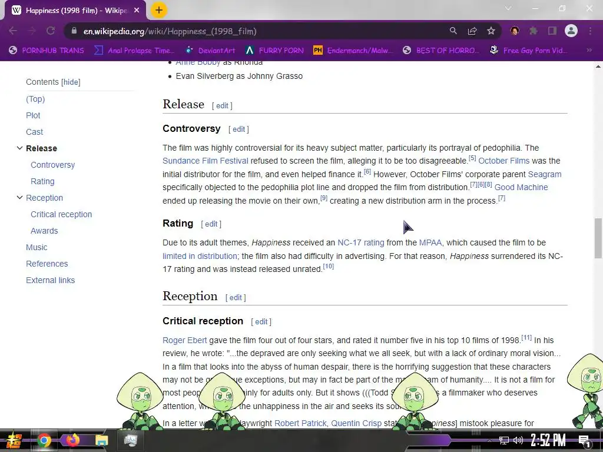The image size is (603, 452).
Task: Hide the Contents sidebar
Action: 71,82
